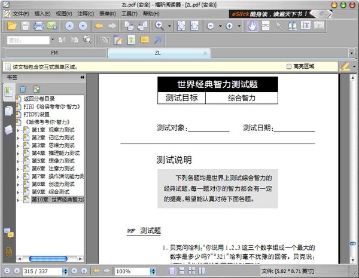Go to previous page with up-arrow toolbar icon

pos(69,26)
